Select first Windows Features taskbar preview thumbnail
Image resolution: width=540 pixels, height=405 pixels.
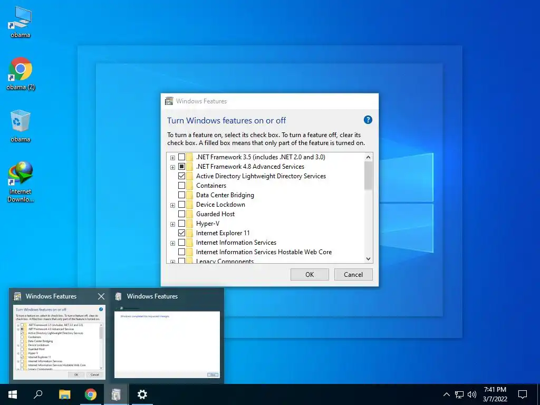coord(59,341)
